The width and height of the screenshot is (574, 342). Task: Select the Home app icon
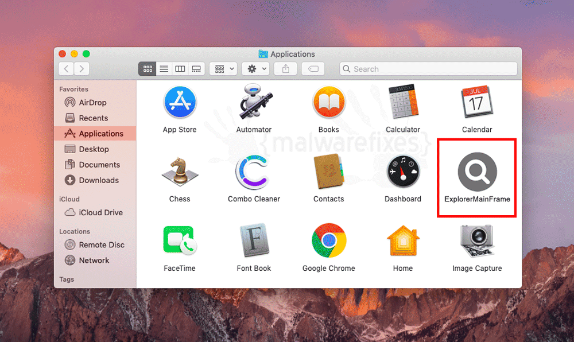pyautogui.click(x=403, y=240)
